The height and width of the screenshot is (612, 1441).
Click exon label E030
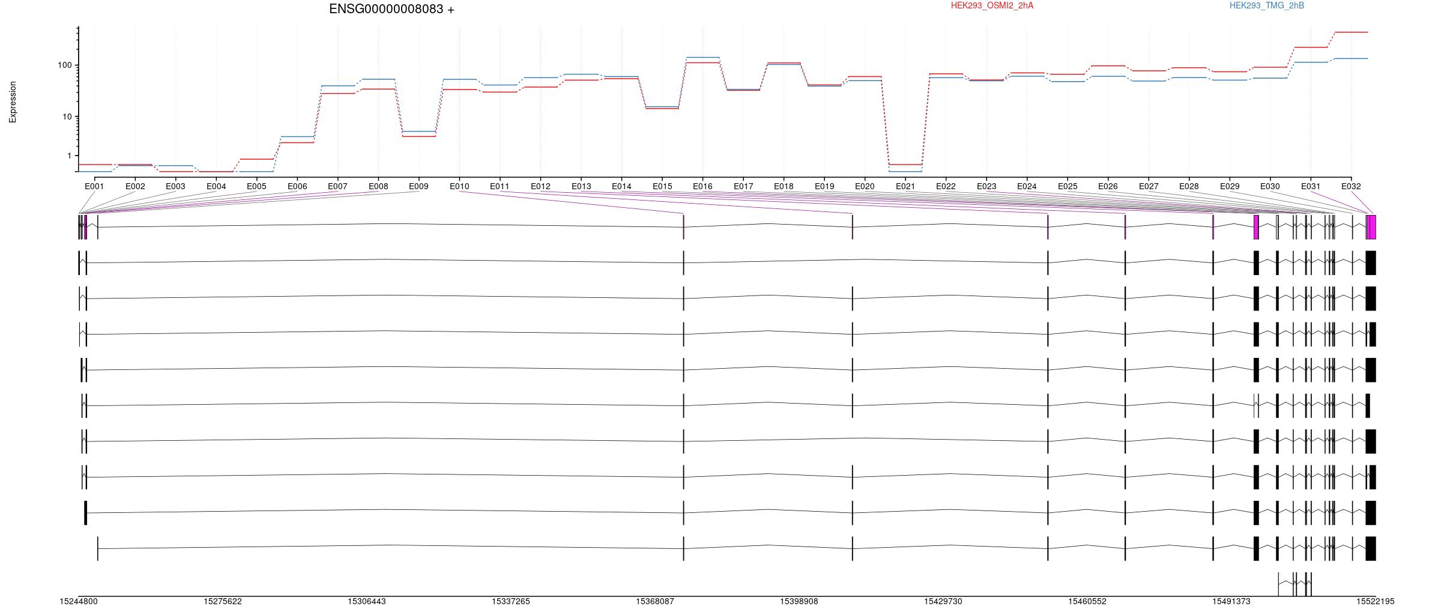[x=1270, y=186]
